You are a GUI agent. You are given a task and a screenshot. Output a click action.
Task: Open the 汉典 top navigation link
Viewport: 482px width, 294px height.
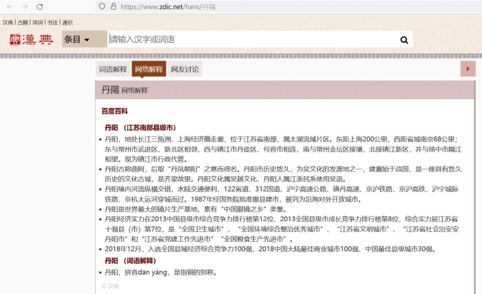point(8,23)
